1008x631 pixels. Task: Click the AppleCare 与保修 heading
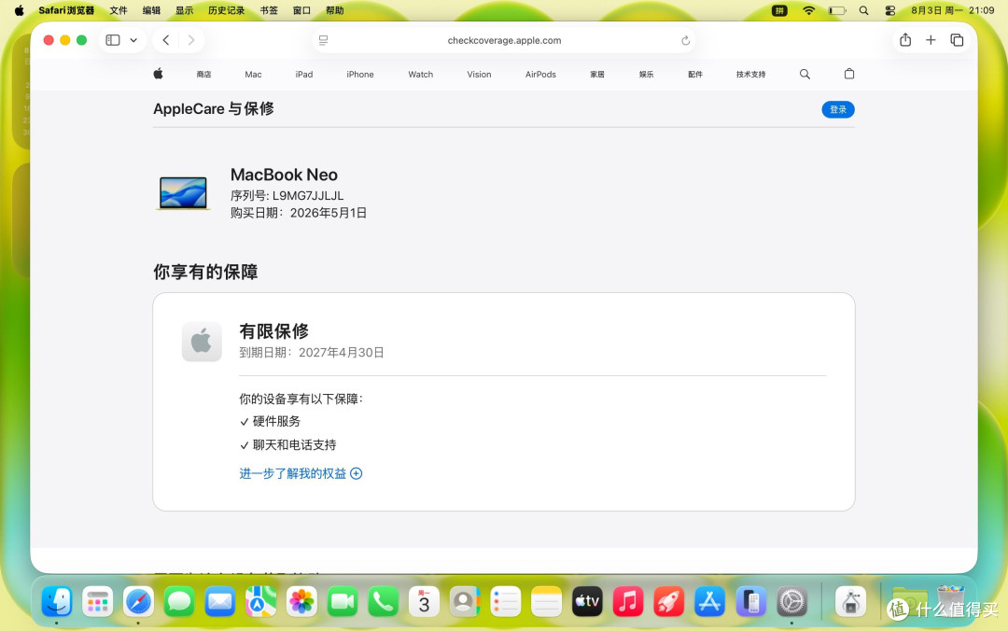coord(214,108)
